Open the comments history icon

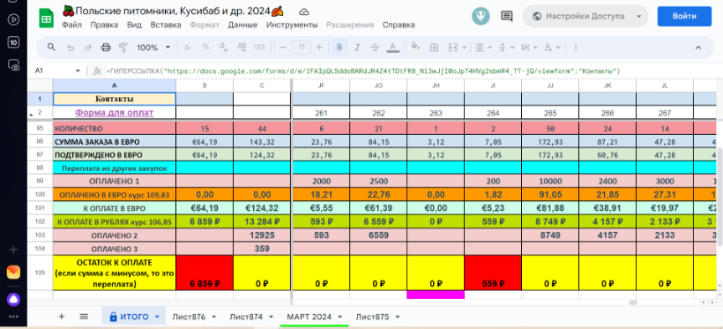click(506, 16)
